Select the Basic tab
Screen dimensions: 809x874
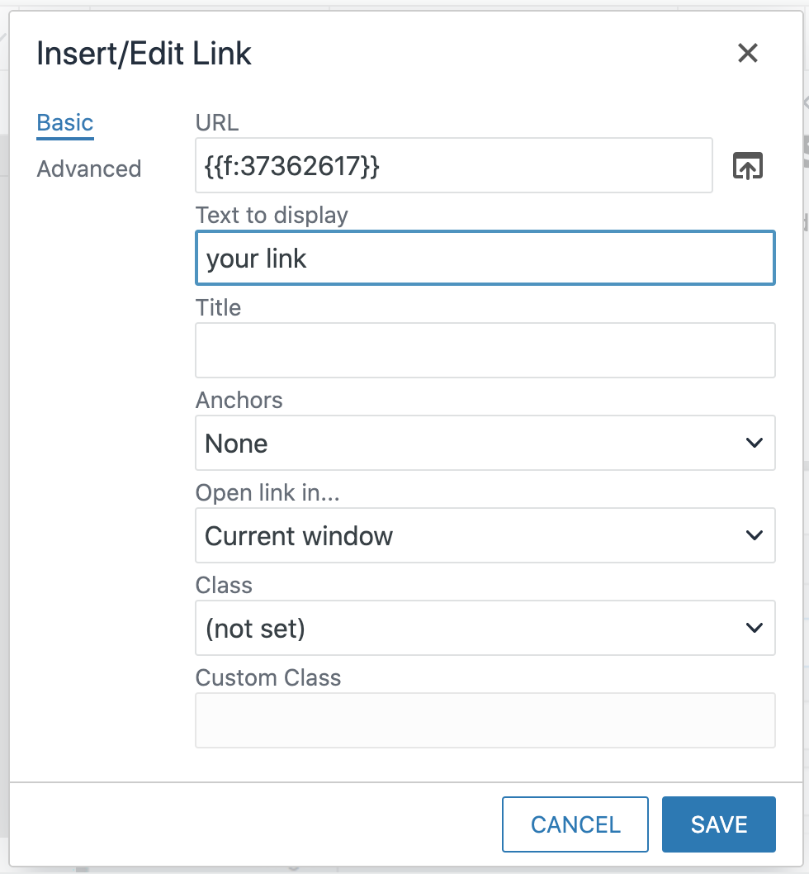[x=64, y=121]
